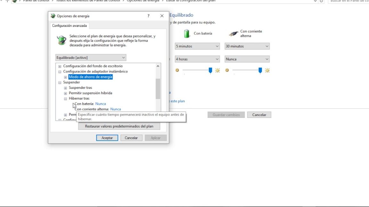The width and height of the screenshot is (369, 207).
Task: Expand the "Suspender tras" tree item
Action: tap(66, 88)
